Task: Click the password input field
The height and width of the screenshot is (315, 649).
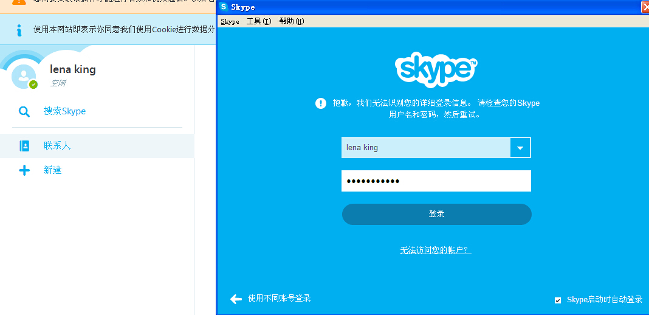Action: (436, 181)
